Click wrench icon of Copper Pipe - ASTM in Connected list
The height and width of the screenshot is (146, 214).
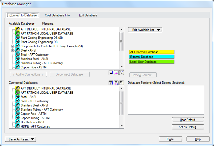coord(17,114)
